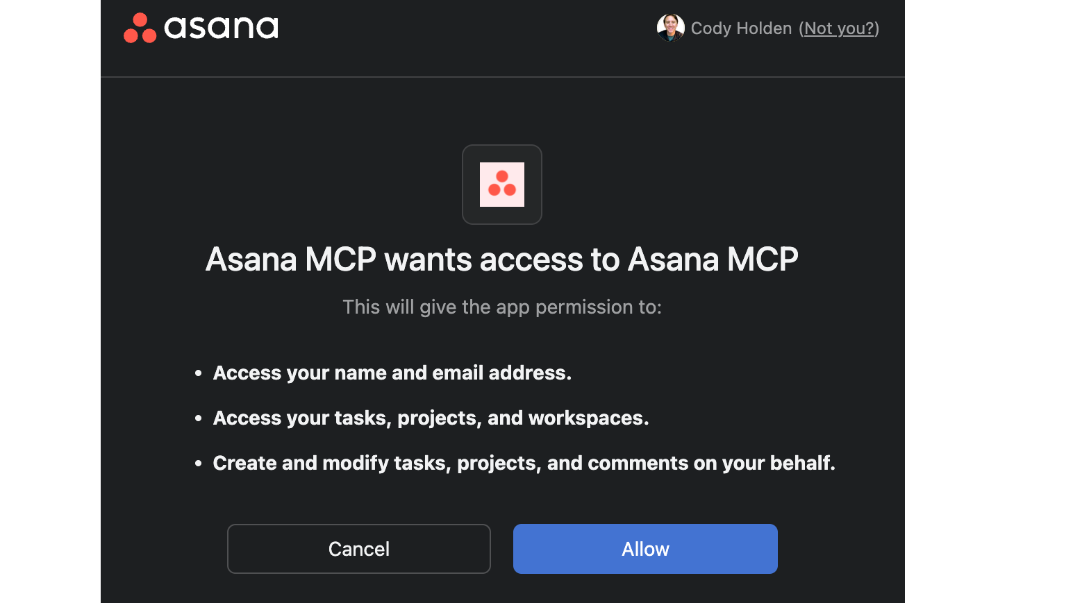
Task: Click the create and modify tasks permission bullet
Action: click(524, 462)
